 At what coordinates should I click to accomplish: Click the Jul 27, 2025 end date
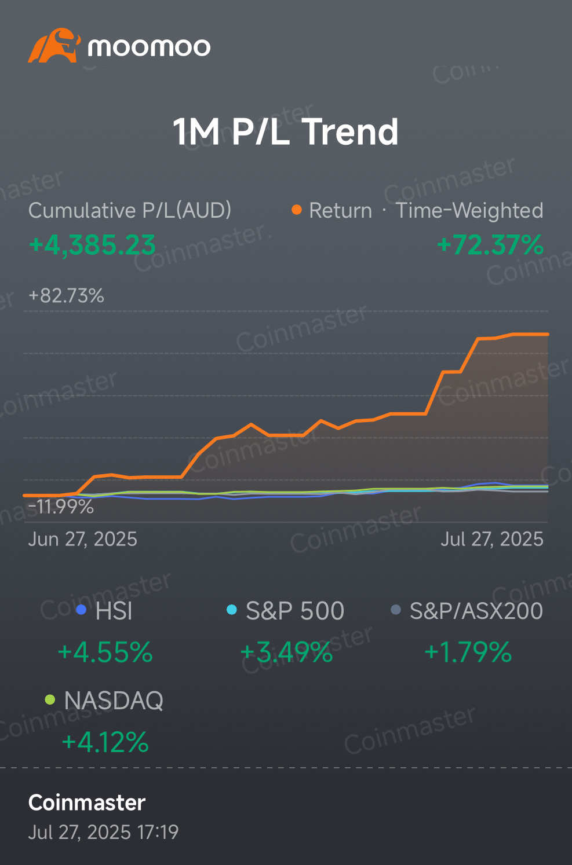pos(491,539)
